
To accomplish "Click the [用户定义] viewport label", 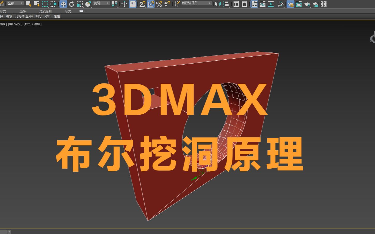I will click(15, 24).
